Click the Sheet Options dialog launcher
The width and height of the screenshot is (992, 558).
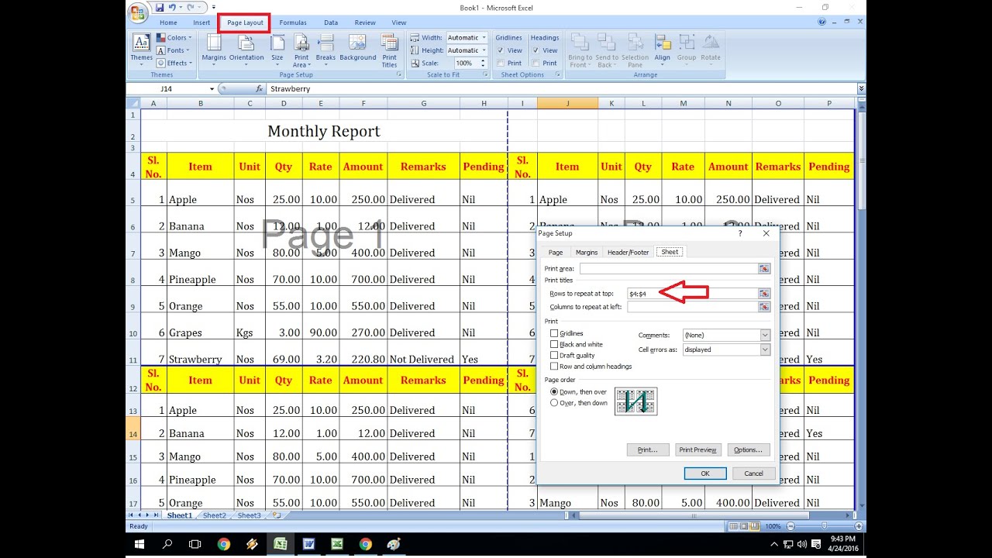pyautogui.click(x=557, y=75)
